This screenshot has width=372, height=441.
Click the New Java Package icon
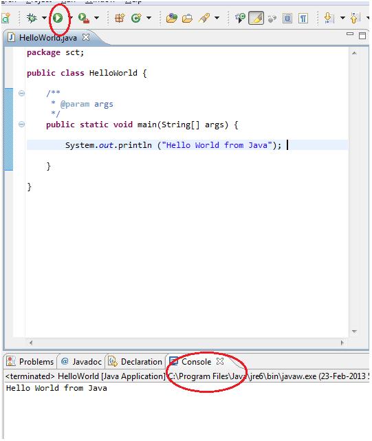pyautogui.click(x=120, y=19)
